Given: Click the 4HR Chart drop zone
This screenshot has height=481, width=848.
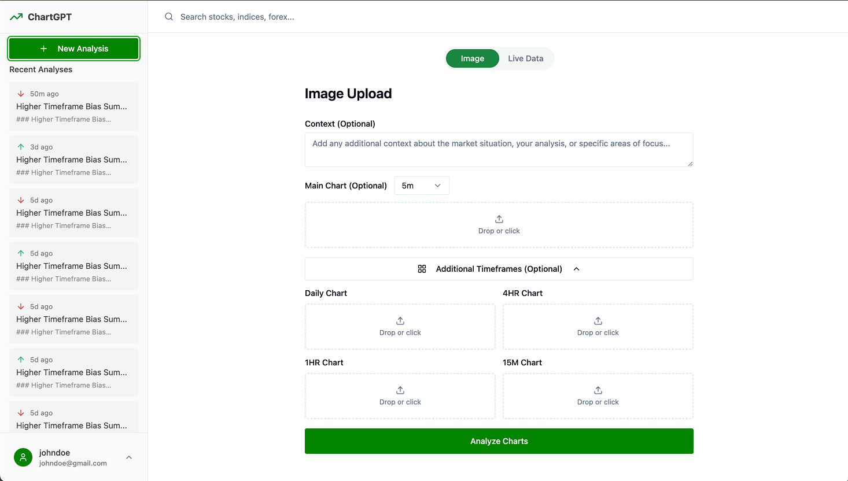Looking at the screenshot, I should [598, 327].
